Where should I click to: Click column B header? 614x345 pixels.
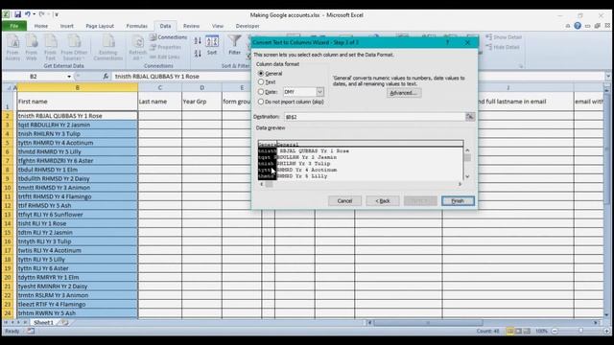click(x=78, y=87)
